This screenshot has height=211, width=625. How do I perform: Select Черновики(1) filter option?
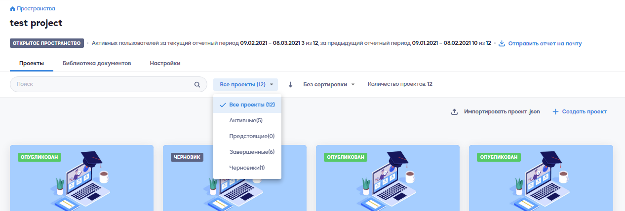(247, 168)
